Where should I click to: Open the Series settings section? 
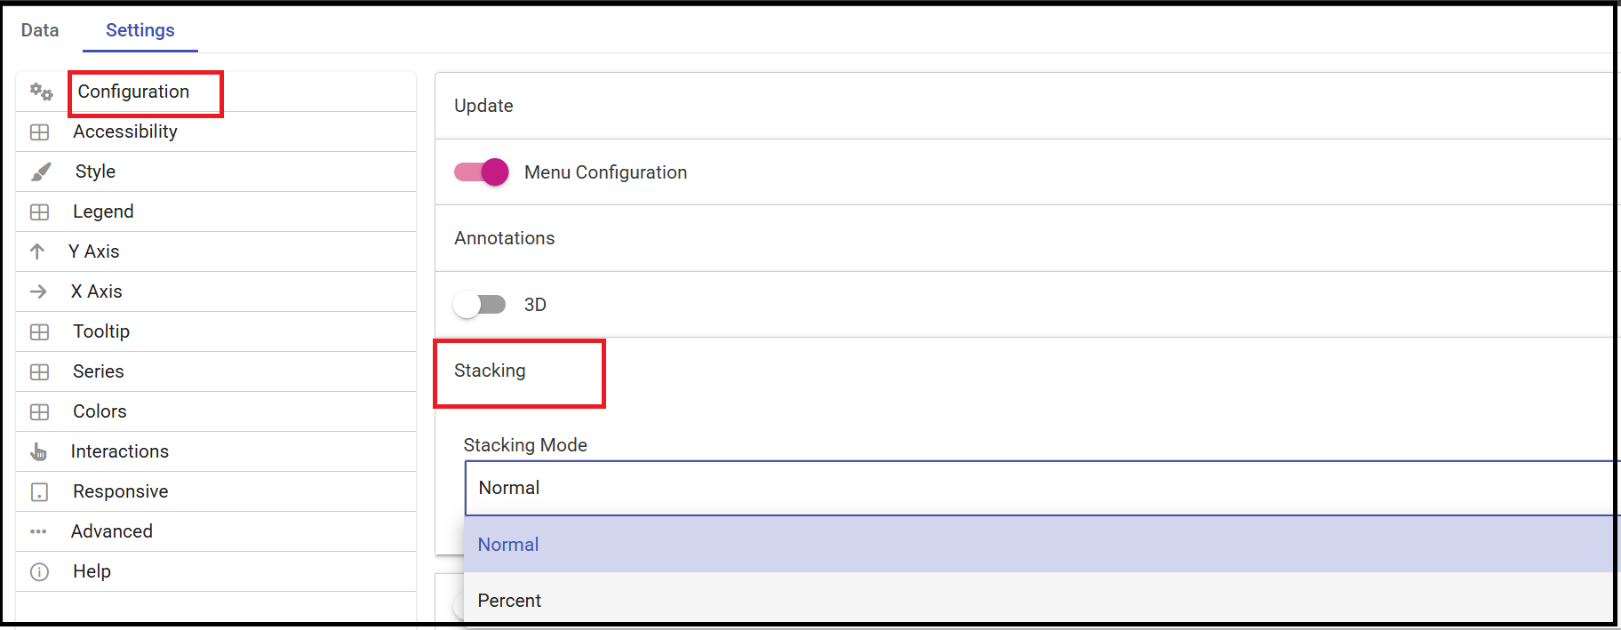[216, 371]
